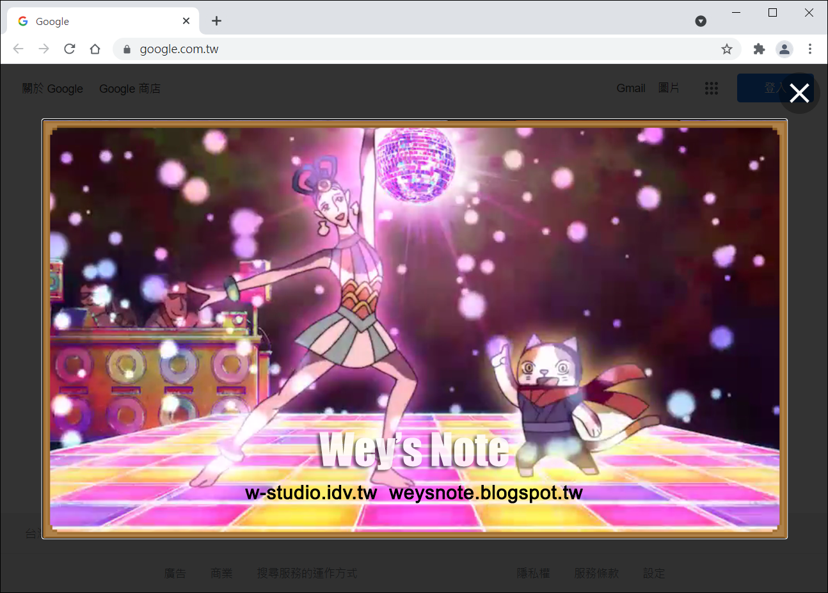Open the 隱私權 footer link
828x593 pixels.
point(534,573)
